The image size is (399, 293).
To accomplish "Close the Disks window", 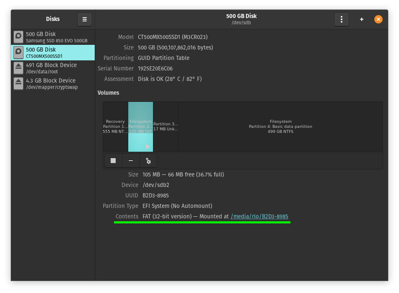I will (x=378, y=19).
